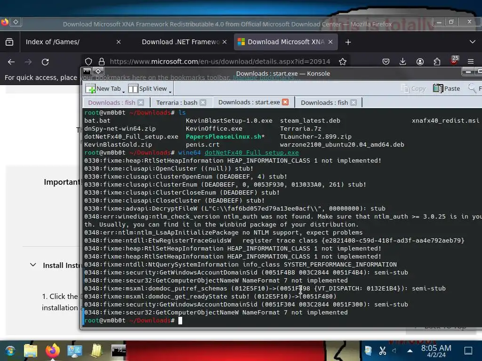Toggle Firefox window pin icon in titlebar
The width and height of the screenshot is (482, 361).
coord(16,22)
